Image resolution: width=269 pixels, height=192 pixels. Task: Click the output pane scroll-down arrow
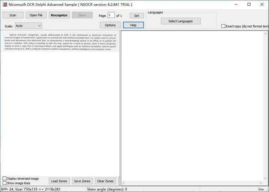click(x=265, y=178)
